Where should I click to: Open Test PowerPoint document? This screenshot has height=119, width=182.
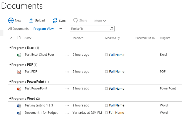coord(36,88)
